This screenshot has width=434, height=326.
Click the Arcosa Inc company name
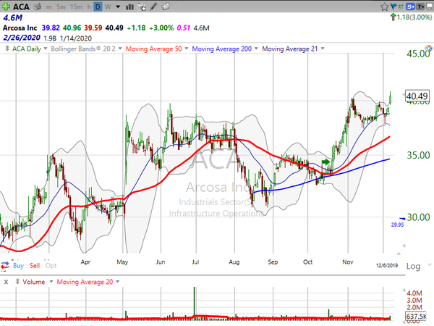(x=20, y=28)
